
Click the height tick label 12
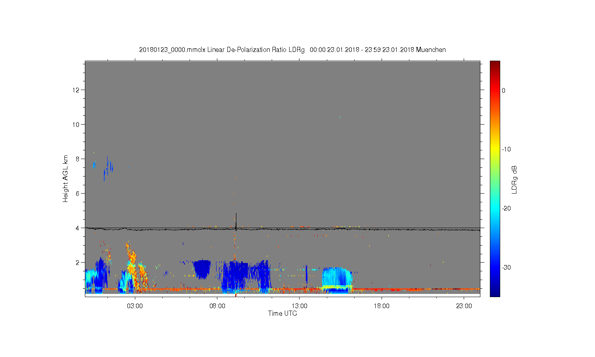point(77,90)
